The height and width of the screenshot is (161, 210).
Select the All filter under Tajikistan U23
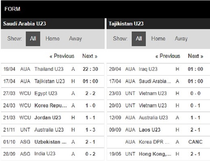click(139, 39)
